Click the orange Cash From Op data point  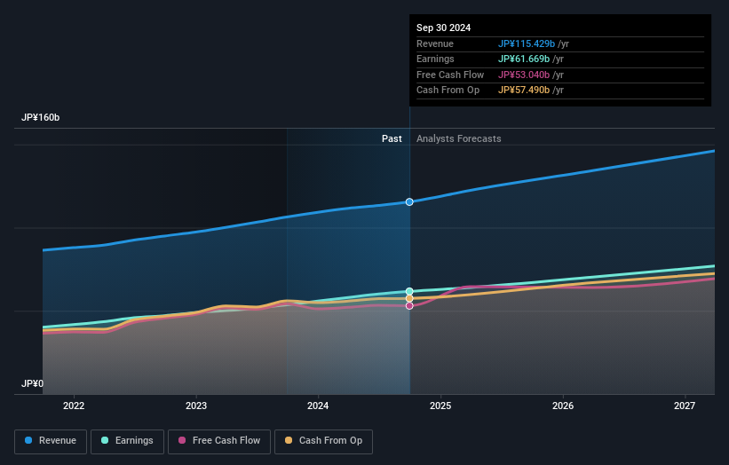click(409, 299)
